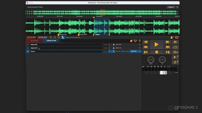Click the playhead handle on the time ruler
202x113 pixels.
pos(94,17)
